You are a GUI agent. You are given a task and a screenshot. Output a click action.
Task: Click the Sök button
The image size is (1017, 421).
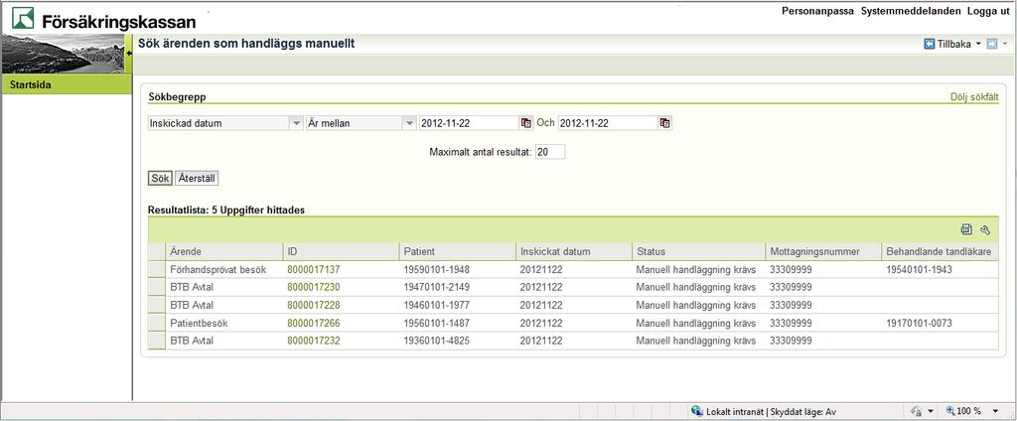[160, 178]
